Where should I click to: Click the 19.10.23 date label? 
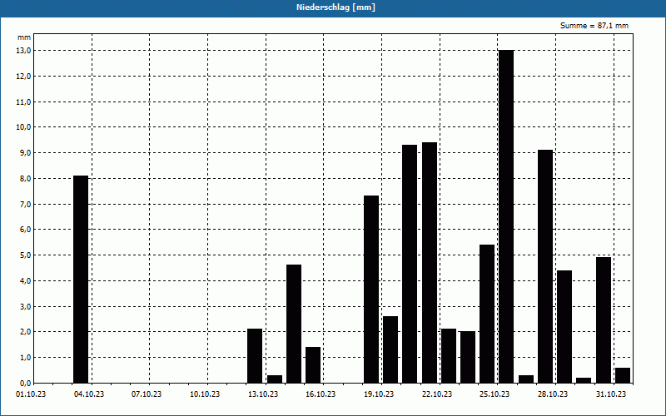coord(379,394)
